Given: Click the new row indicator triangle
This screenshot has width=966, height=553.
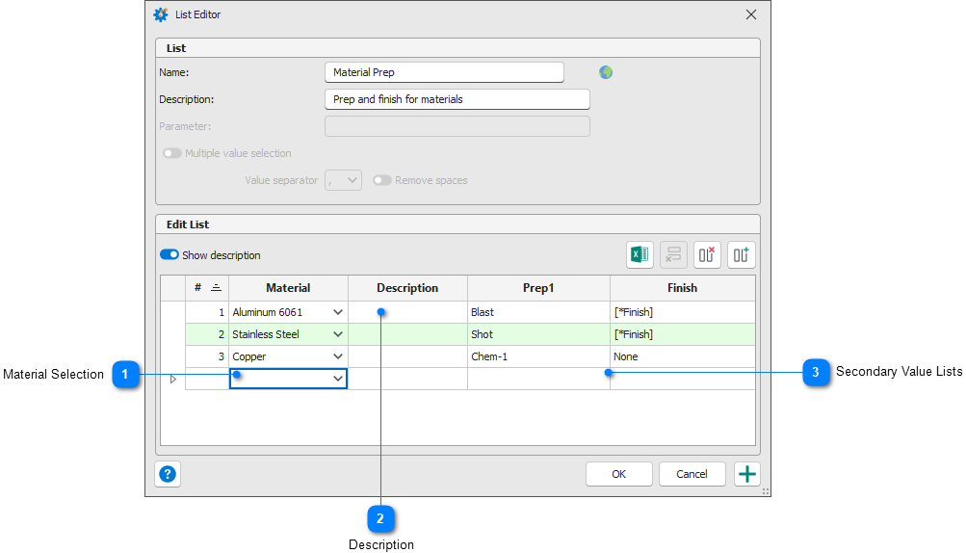Looking at the screenshot, I should click(x=173, y=380).
